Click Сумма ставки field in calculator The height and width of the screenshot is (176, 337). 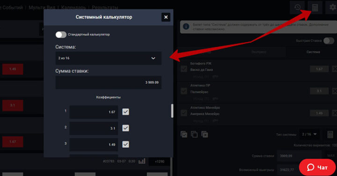(108, 82)
